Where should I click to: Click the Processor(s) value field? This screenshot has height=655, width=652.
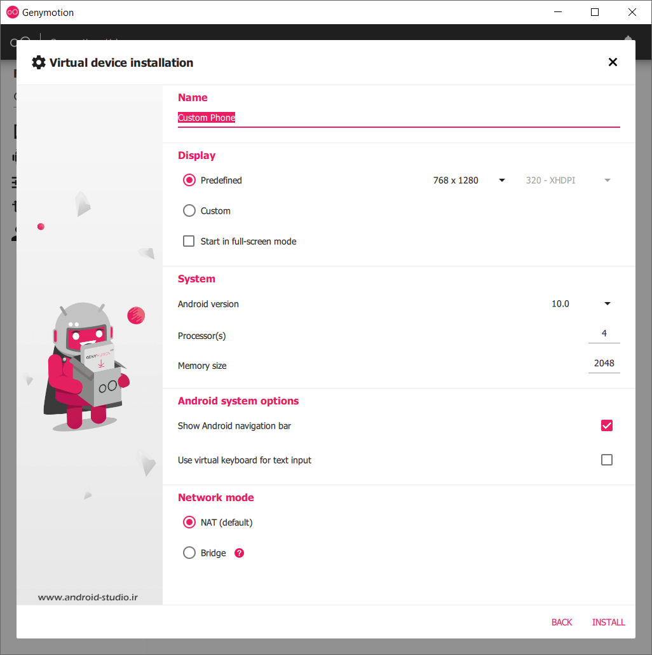(602, 333)
